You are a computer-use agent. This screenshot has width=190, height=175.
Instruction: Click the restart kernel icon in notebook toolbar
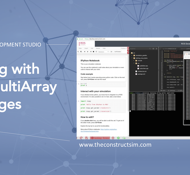coord(96,52)
